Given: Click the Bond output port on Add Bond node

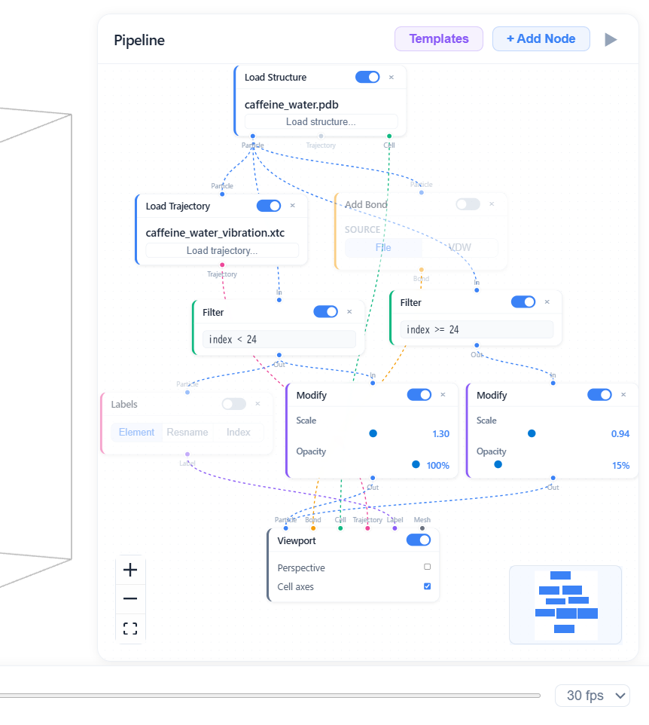Looking at the screenshot, I should (x=421, y=270).
